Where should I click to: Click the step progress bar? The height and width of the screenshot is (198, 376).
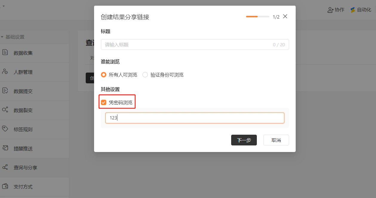258,17
